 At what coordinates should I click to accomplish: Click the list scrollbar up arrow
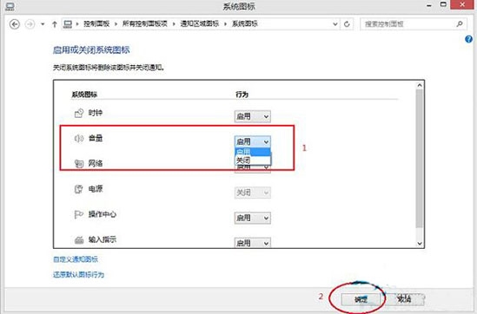420,85
